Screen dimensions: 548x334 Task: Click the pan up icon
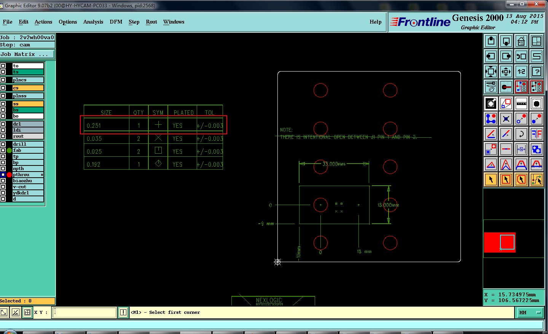point(491,41)
